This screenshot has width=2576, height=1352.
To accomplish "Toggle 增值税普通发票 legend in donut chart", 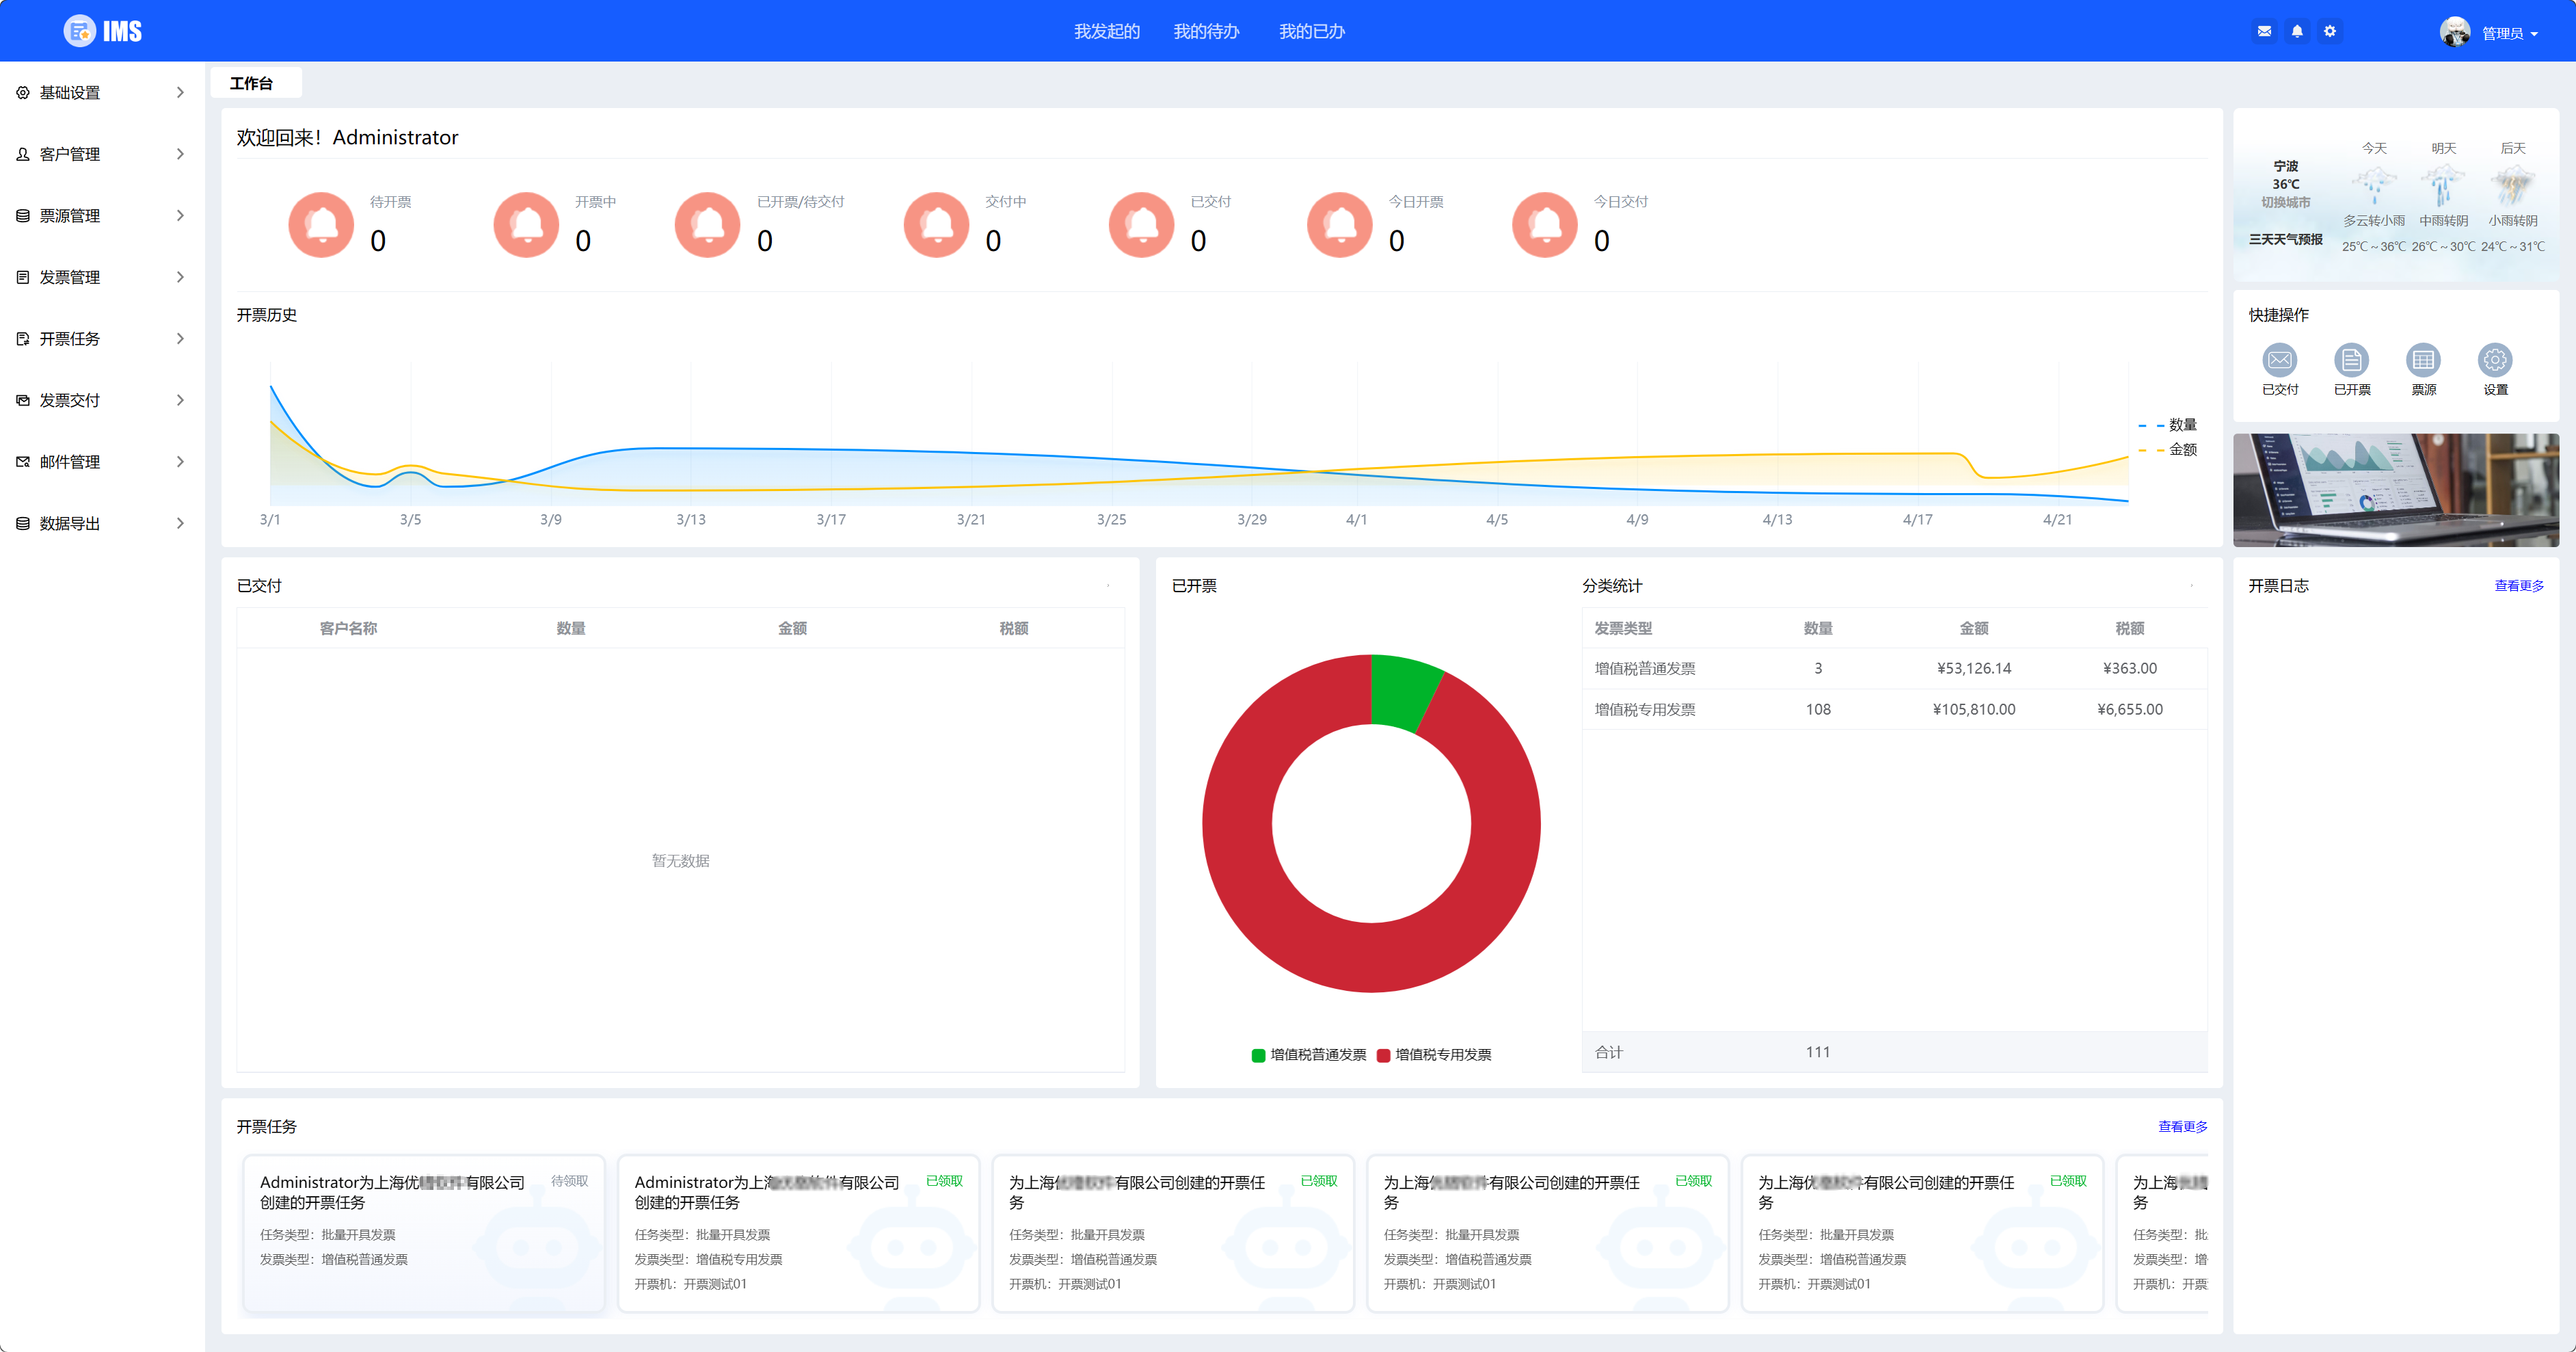I will [1308, 1055].
